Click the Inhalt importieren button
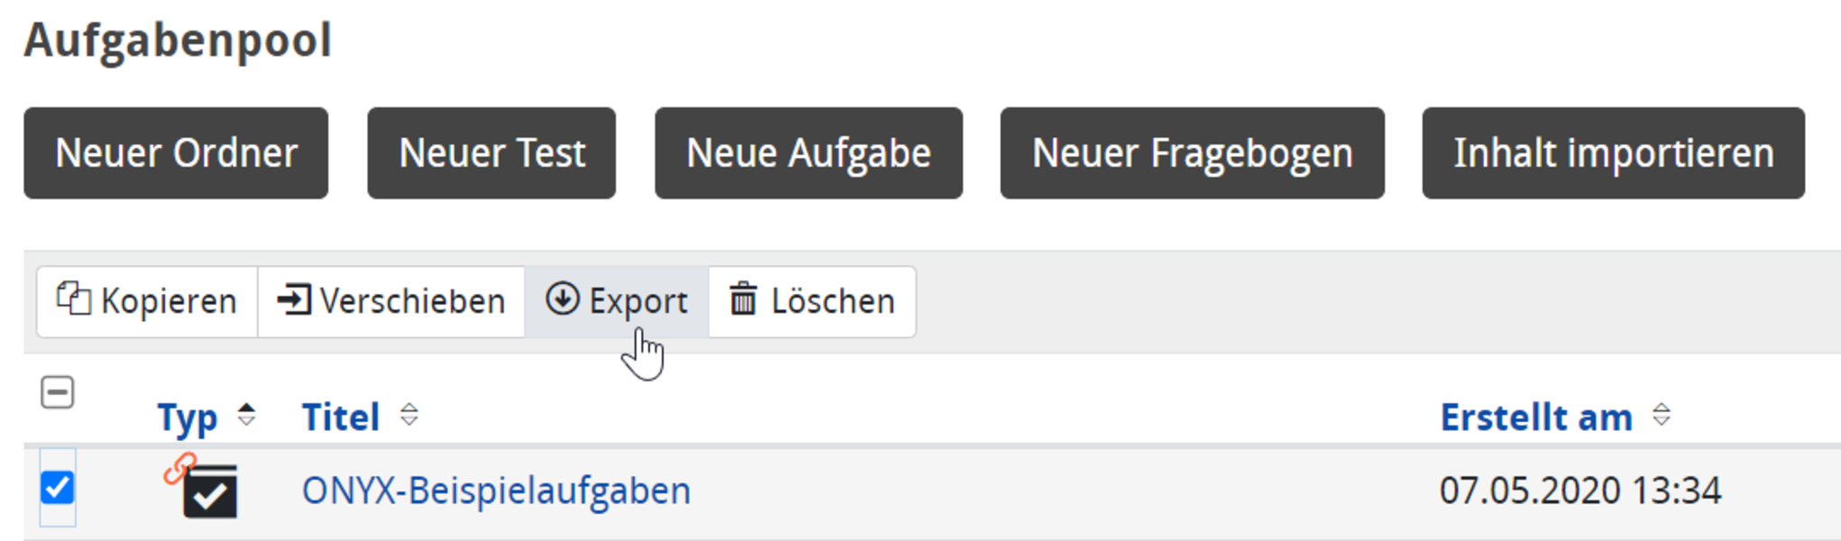This screenshot has width=1841, height=541. pos(1614,153)
